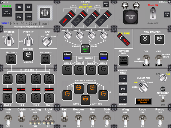Switch to PNL view

tap(19, 17)
